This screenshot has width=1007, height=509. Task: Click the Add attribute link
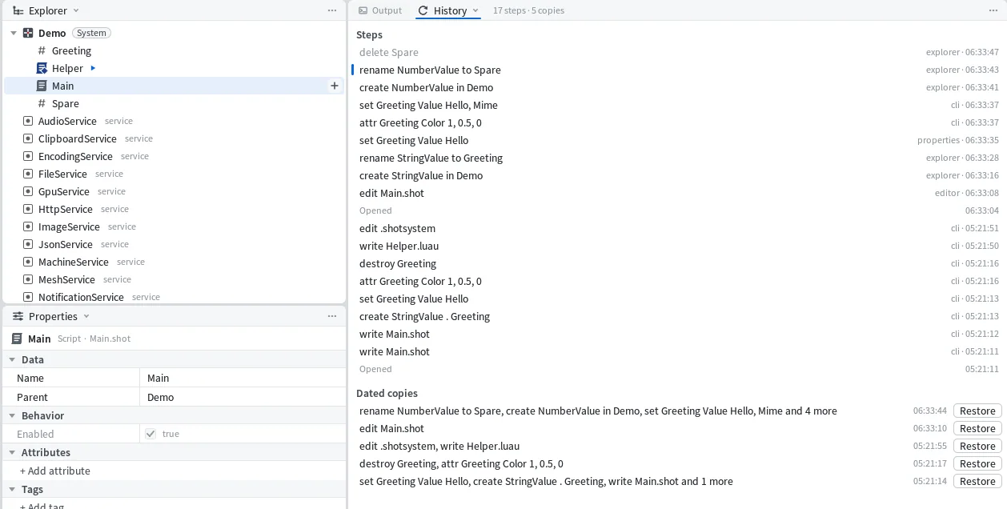tap(55, 471)
